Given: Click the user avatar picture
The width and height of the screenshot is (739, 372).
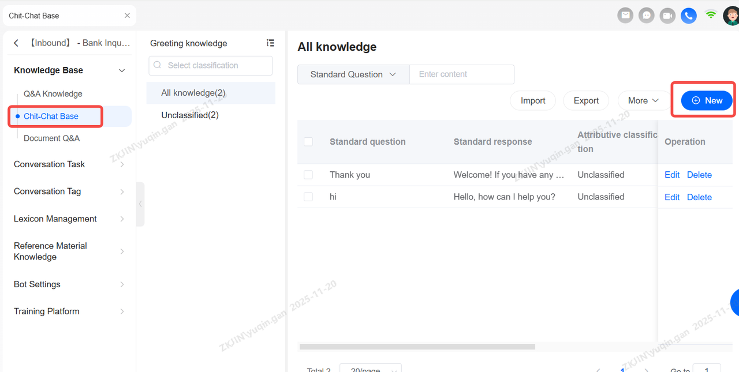Looking at the screenshot, I should (x=731, y=16).
